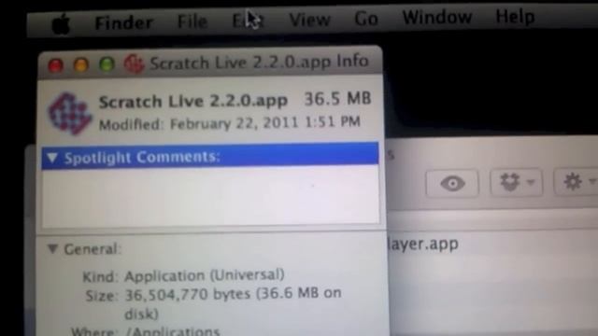Click the Scratch Live title bar proxy icon
The image size is (598, 336).
click(134, 63)
